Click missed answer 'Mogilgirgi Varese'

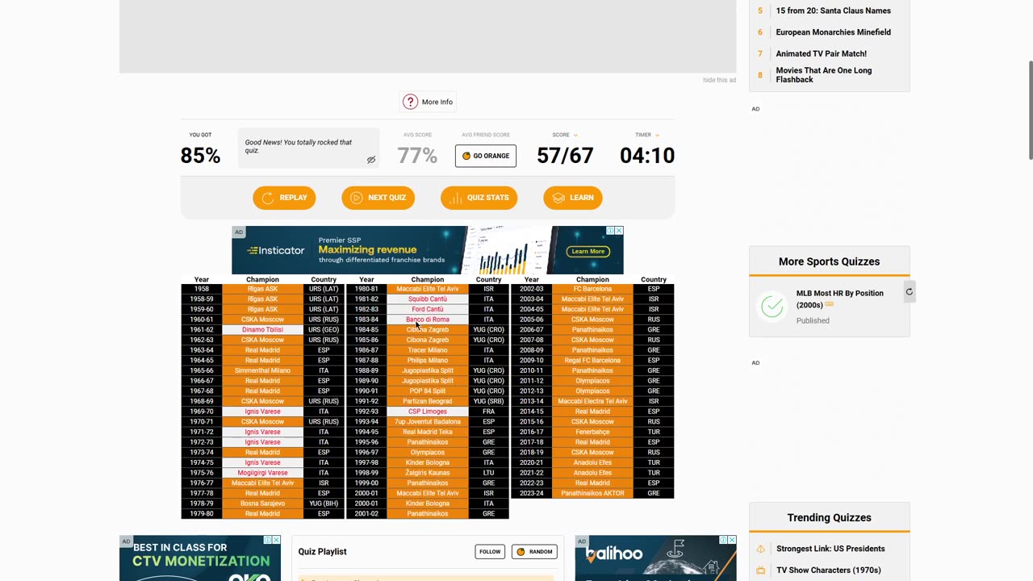262,473
